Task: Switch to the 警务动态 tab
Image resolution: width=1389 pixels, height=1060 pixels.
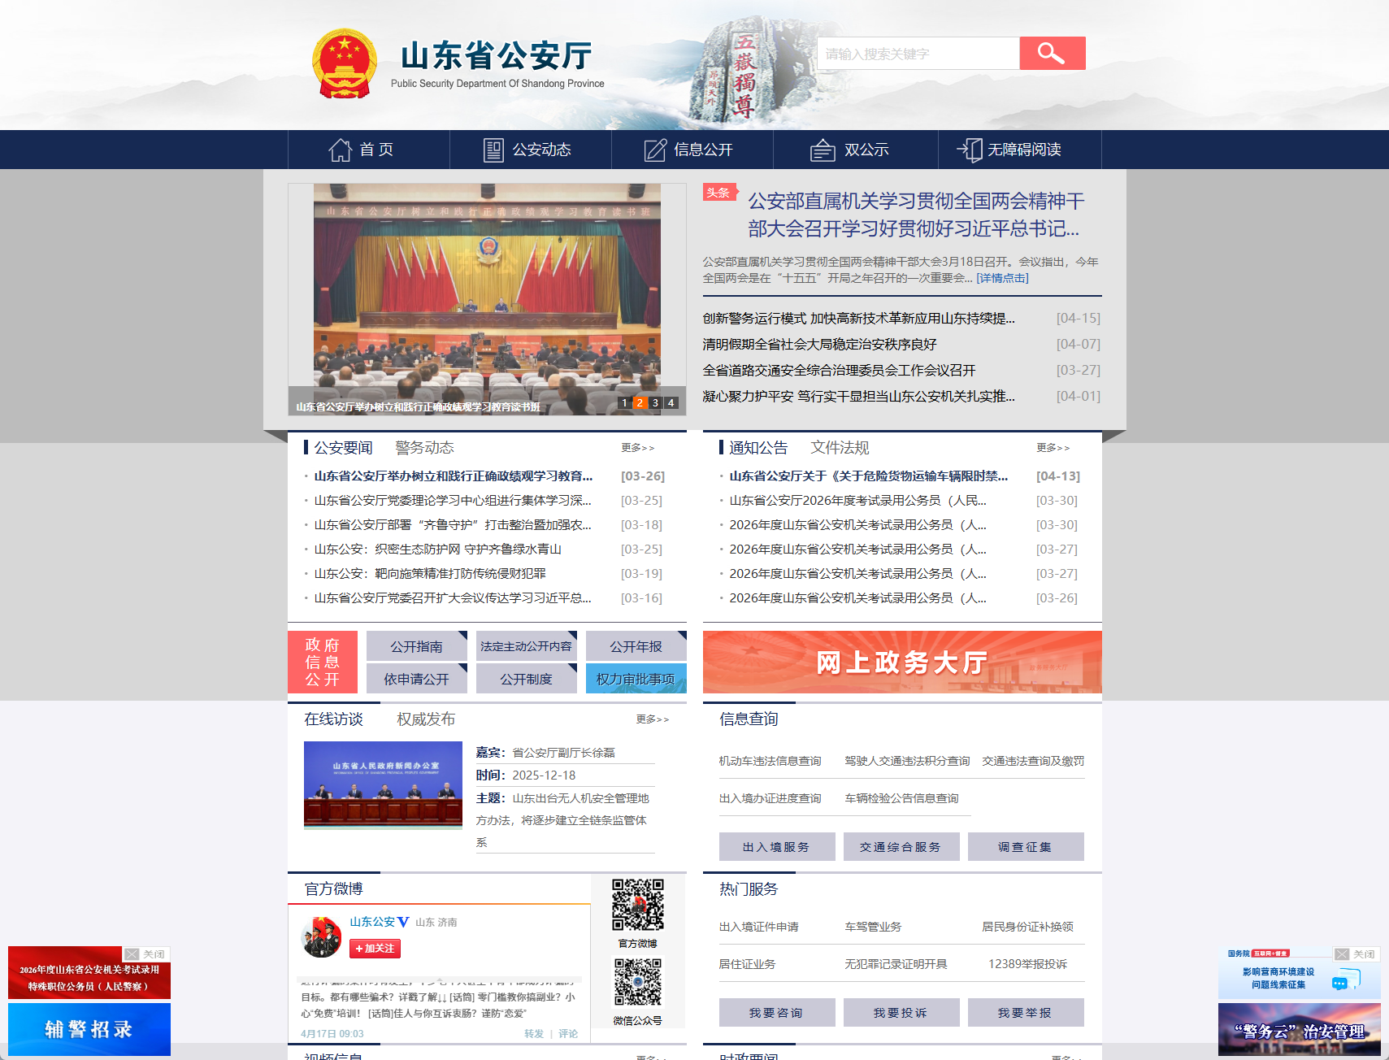Action: (423, 447)
